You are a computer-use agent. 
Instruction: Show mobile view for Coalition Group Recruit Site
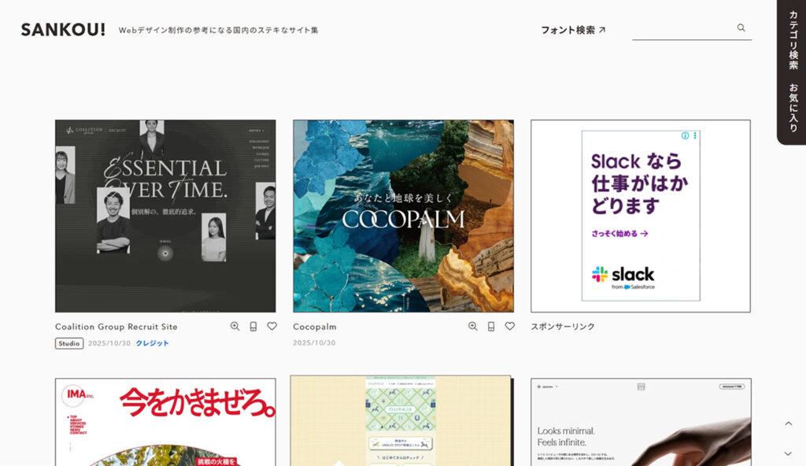tap(253, 326)
